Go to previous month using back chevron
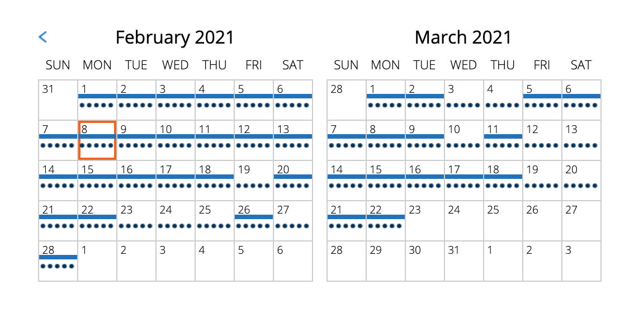Screen dimensions: 634x322 42,37
